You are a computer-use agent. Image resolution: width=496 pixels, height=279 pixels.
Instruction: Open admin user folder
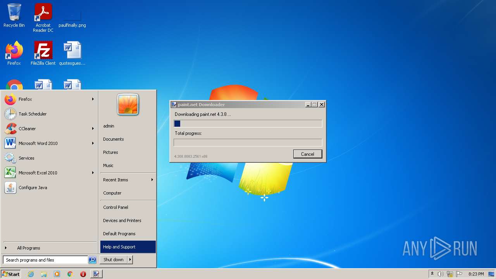pyautogui.click(x=128, y=126)
